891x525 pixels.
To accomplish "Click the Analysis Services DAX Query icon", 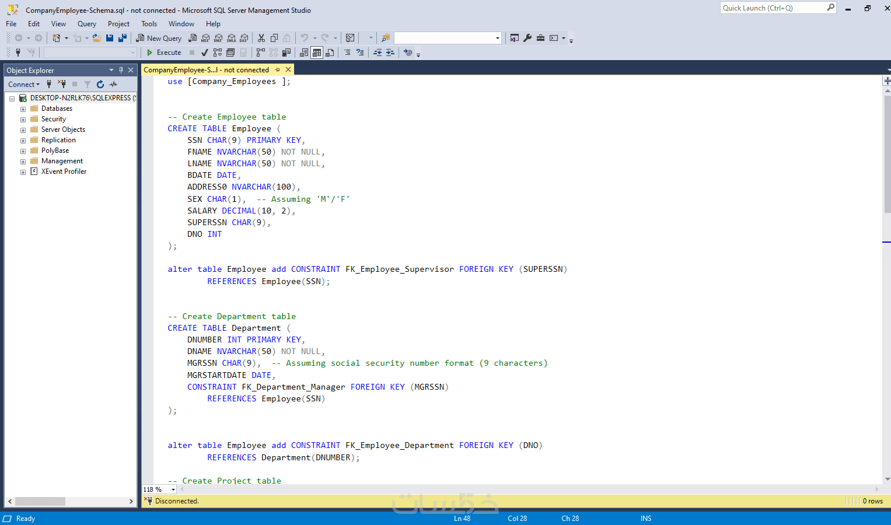I will (244, 38).
